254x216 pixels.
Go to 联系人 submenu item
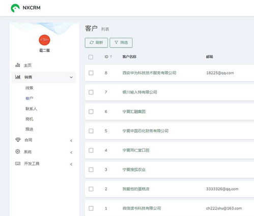click(x=31, y=109)
